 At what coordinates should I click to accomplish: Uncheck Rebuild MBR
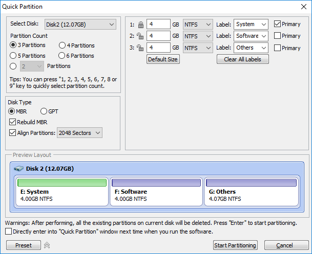[x=28, y=122]
